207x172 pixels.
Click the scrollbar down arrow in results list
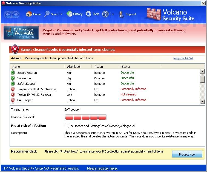point(203,101)
